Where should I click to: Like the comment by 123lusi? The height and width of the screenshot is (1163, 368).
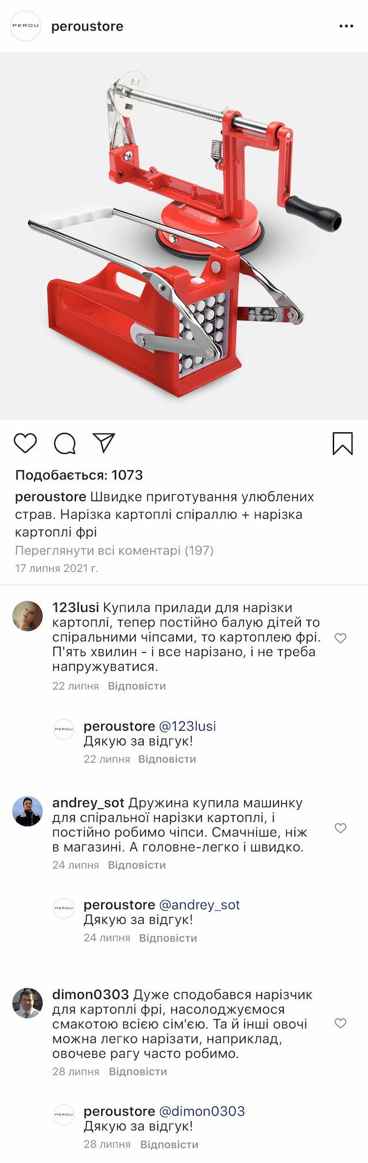pos(340,638)
